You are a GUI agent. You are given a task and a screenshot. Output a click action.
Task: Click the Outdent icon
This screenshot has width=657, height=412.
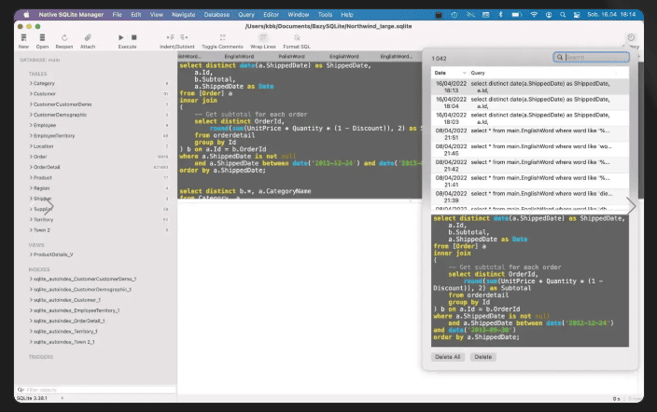(184, 37)
